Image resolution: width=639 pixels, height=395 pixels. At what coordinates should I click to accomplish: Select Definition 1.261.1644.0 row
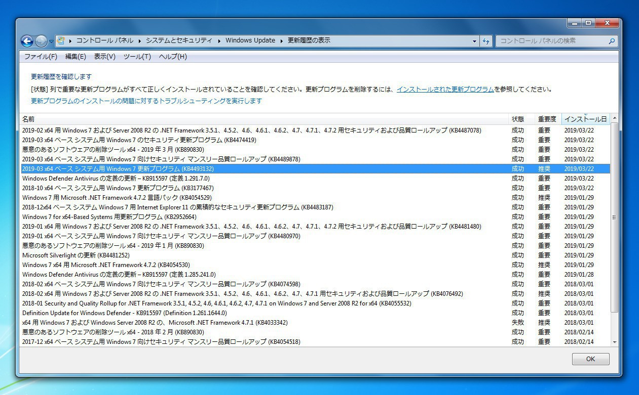coord(315,313)
